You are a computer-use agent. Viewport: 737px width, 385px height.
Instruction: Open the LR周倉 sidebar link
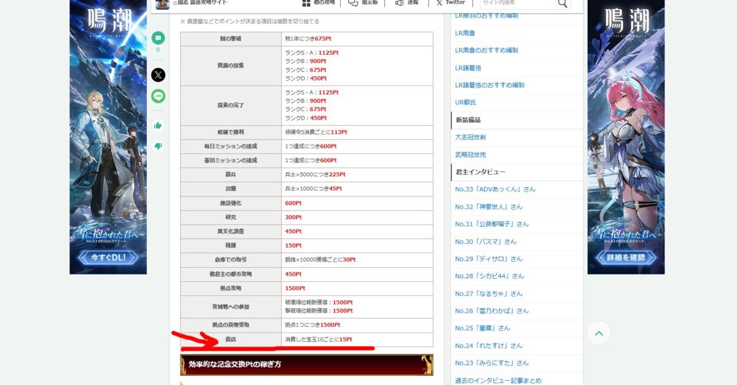click(465, 33)
